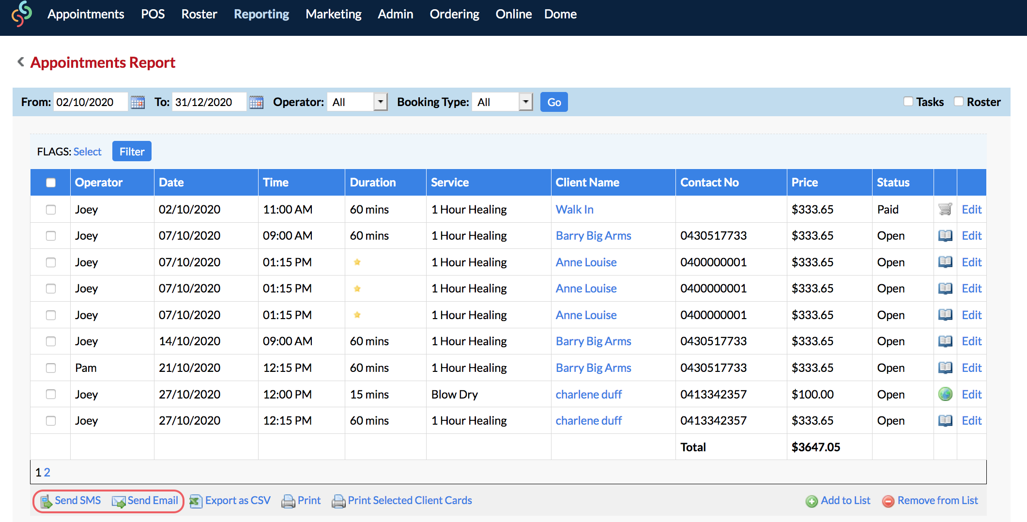The height and width of the screenshot is (522, 1027).
Task: Open Barry Big Arms' client card book icon
Action: click(x=945, y=235)
